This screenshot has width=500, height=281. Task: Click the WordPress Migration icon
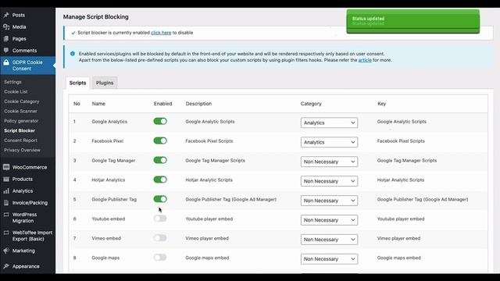pyautogui.click(x=6, y=215)
